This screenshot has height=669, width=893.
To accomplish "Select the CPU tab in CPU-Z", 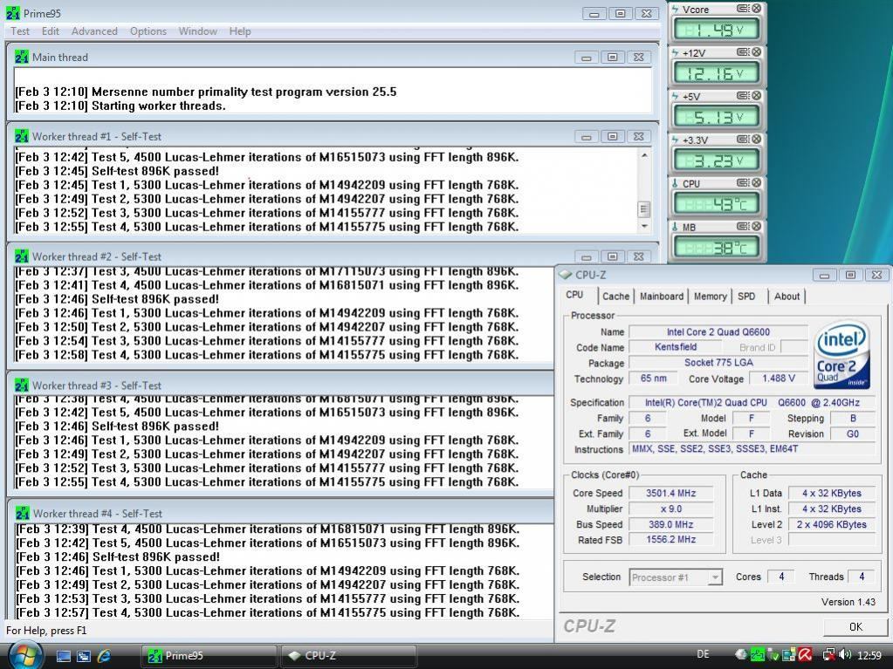I will (574, 295).
